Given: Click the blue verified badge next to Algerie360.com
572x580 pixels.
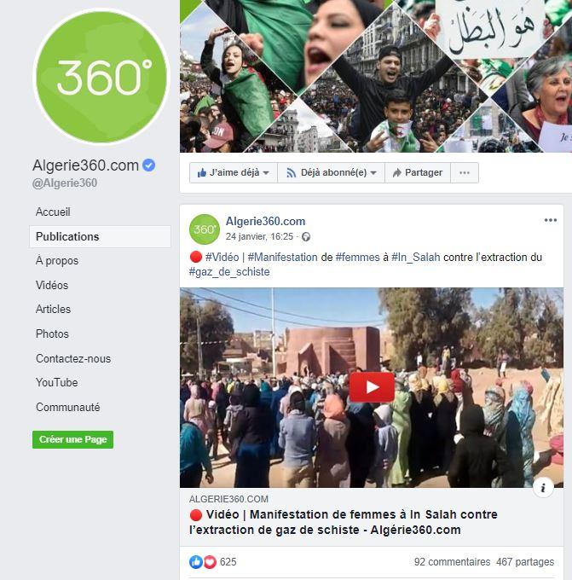Looking at the screenshot, I should pos(149,165).
